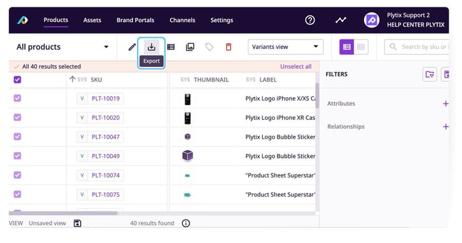Viewport: 462px width, 243px height.
Task: Open the Channels tab
Action: [183, 20]
